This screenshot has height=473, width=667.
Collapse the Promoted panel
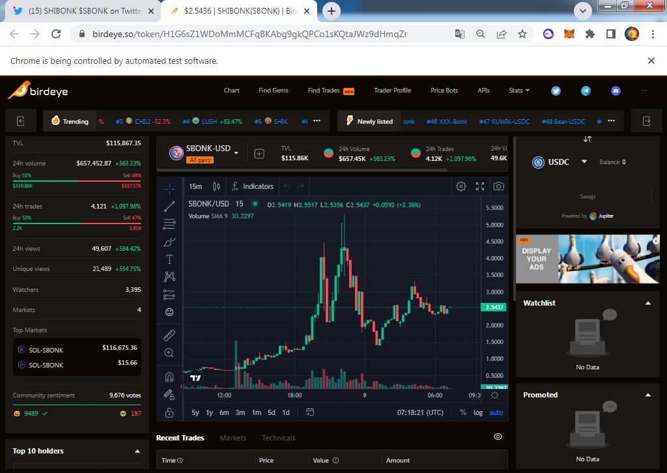coord(648,395)
